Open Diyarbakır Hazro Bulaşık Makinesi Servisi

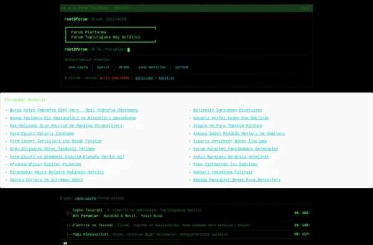[57, 172]
